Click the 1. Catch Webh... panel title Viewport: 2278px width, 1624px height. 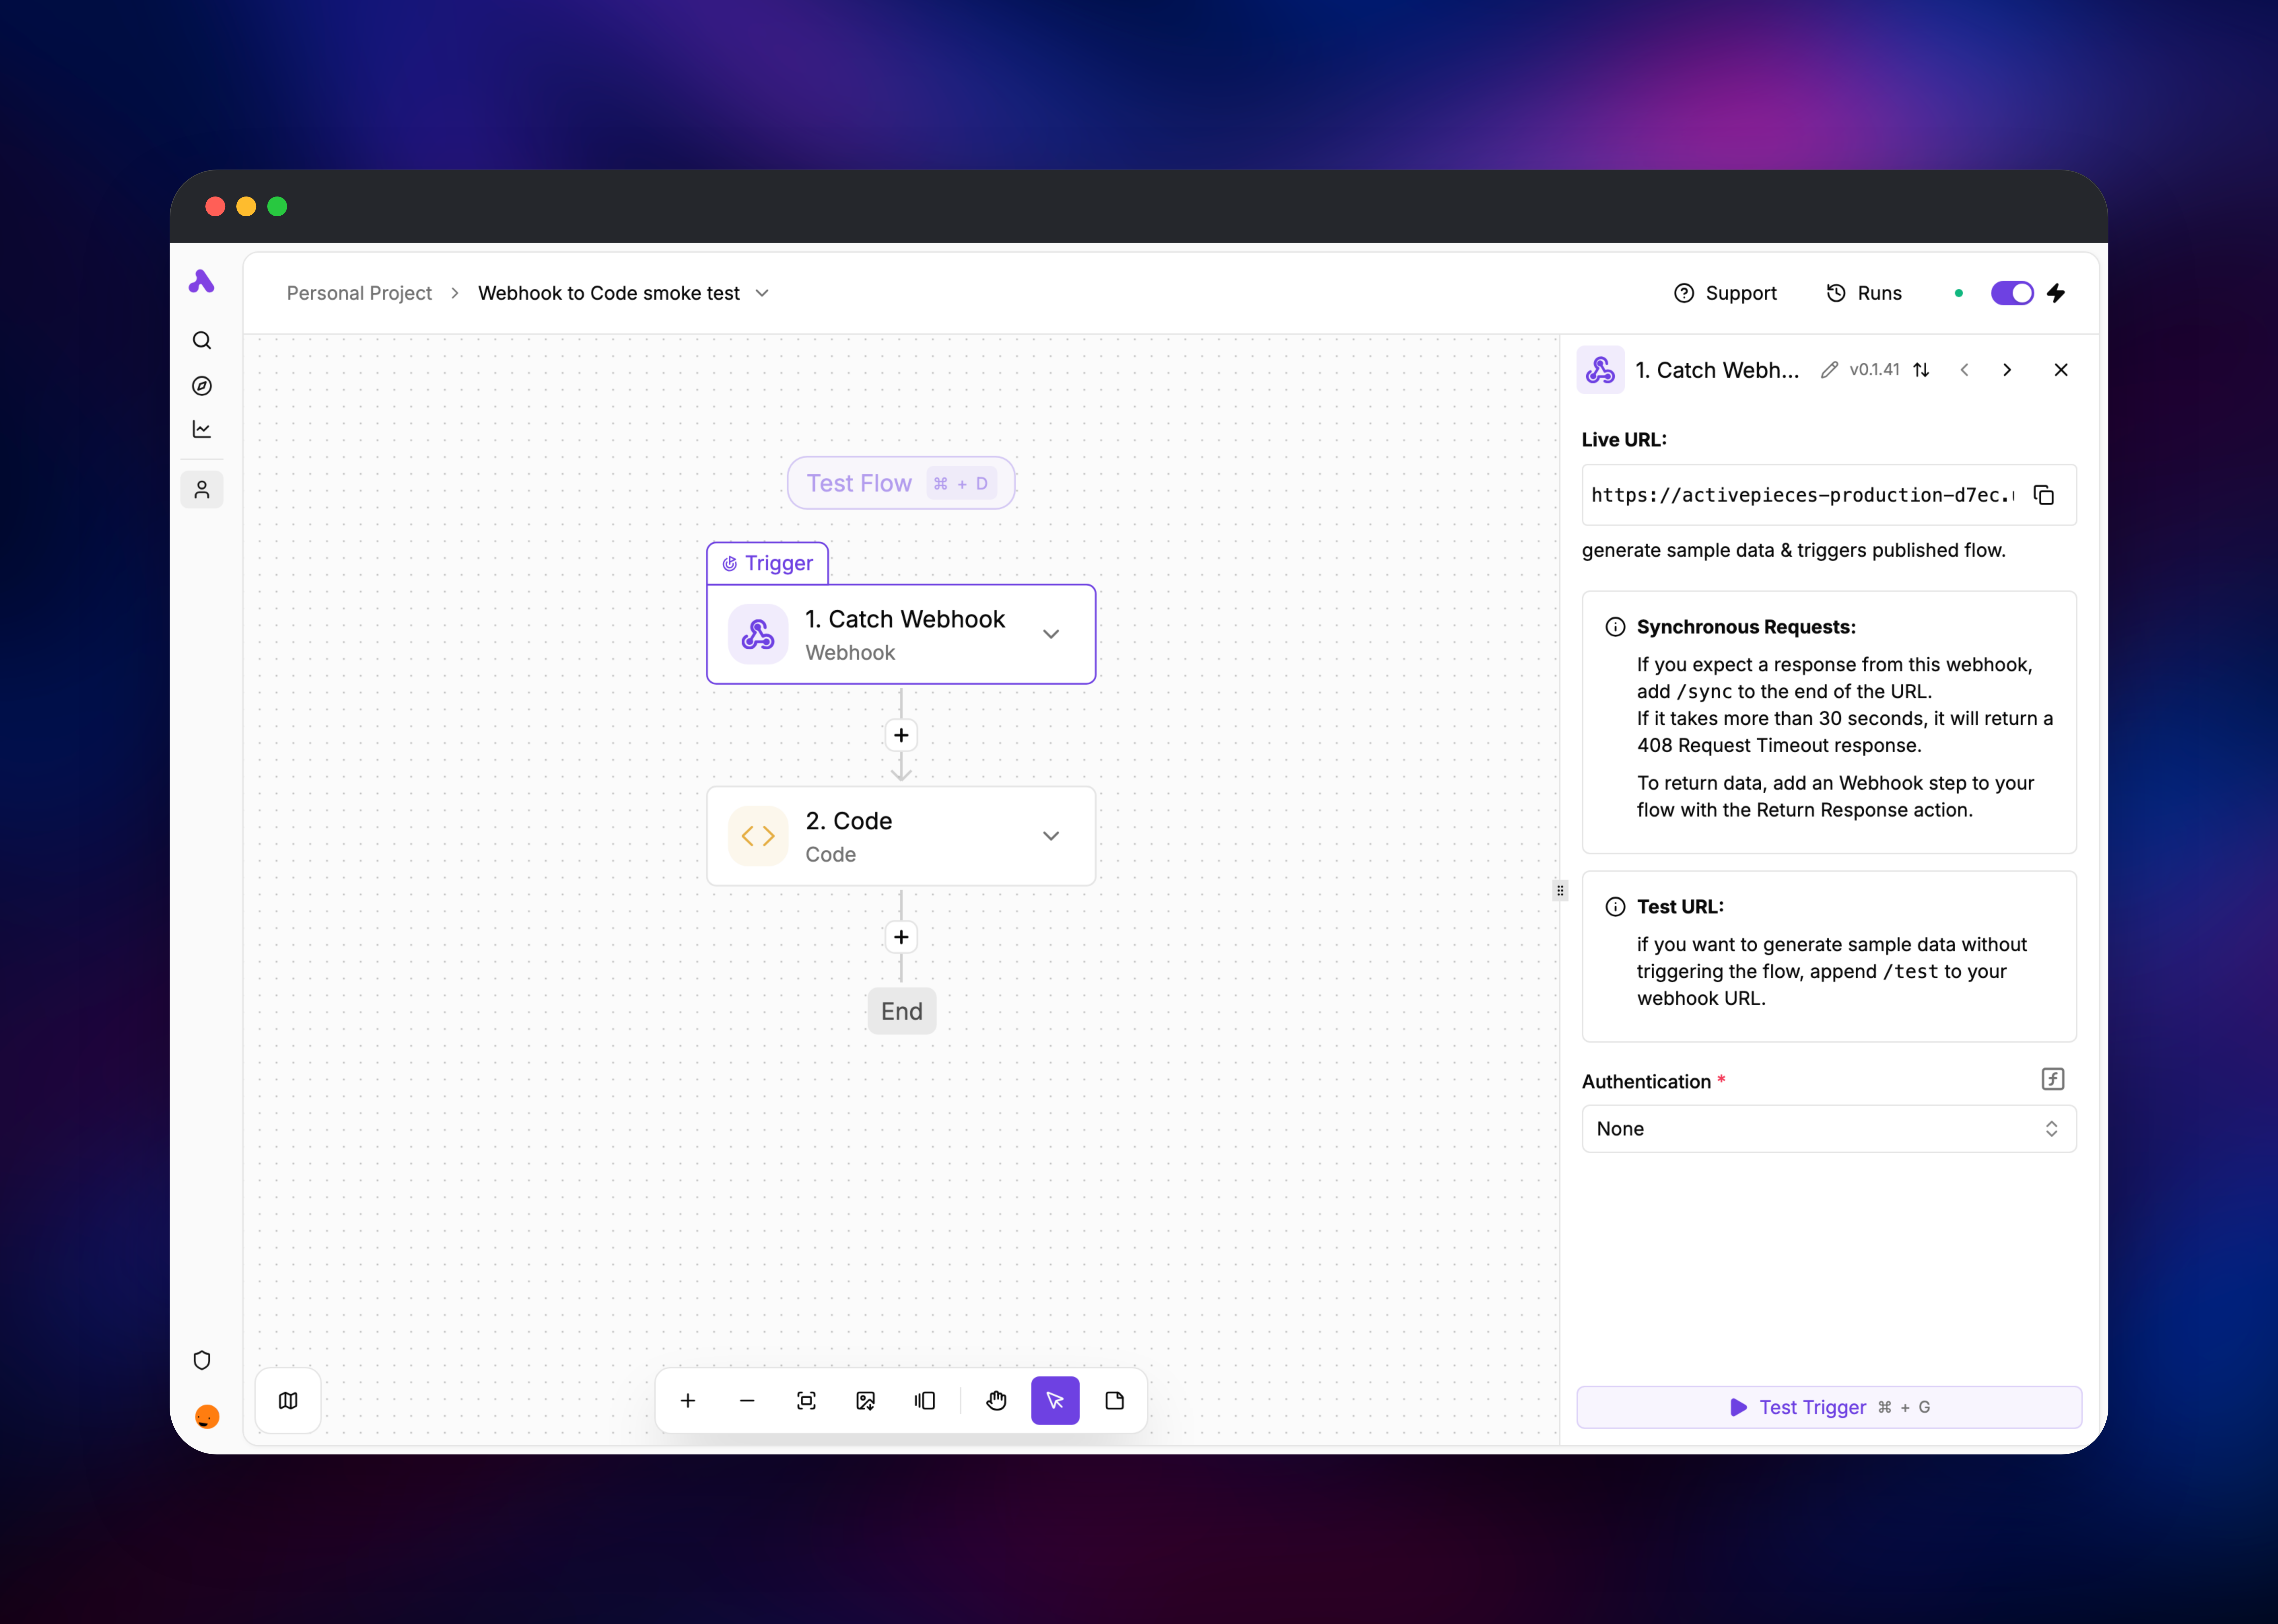[1717, 370]
